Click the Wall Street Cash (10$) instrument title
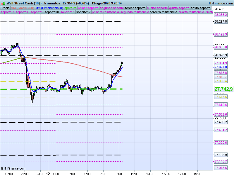The width and height of the screenshot is (234, 176). (24, 3)
